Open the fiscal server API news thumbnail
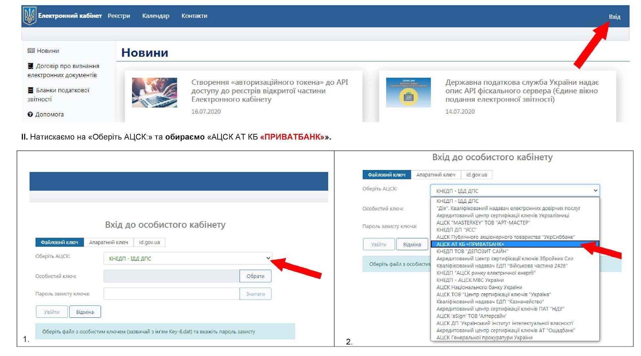This screenshot has height=356, width=641. (x=408, y=93)
